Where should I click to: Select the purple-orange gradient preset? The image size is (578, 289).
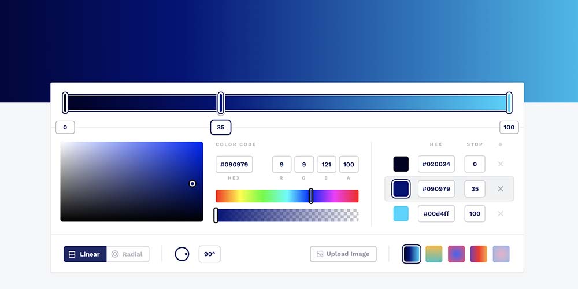479,254
